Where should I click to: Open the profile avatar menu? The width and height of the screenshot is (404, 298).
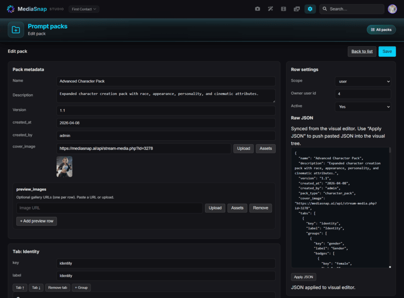tap(392, 9)
